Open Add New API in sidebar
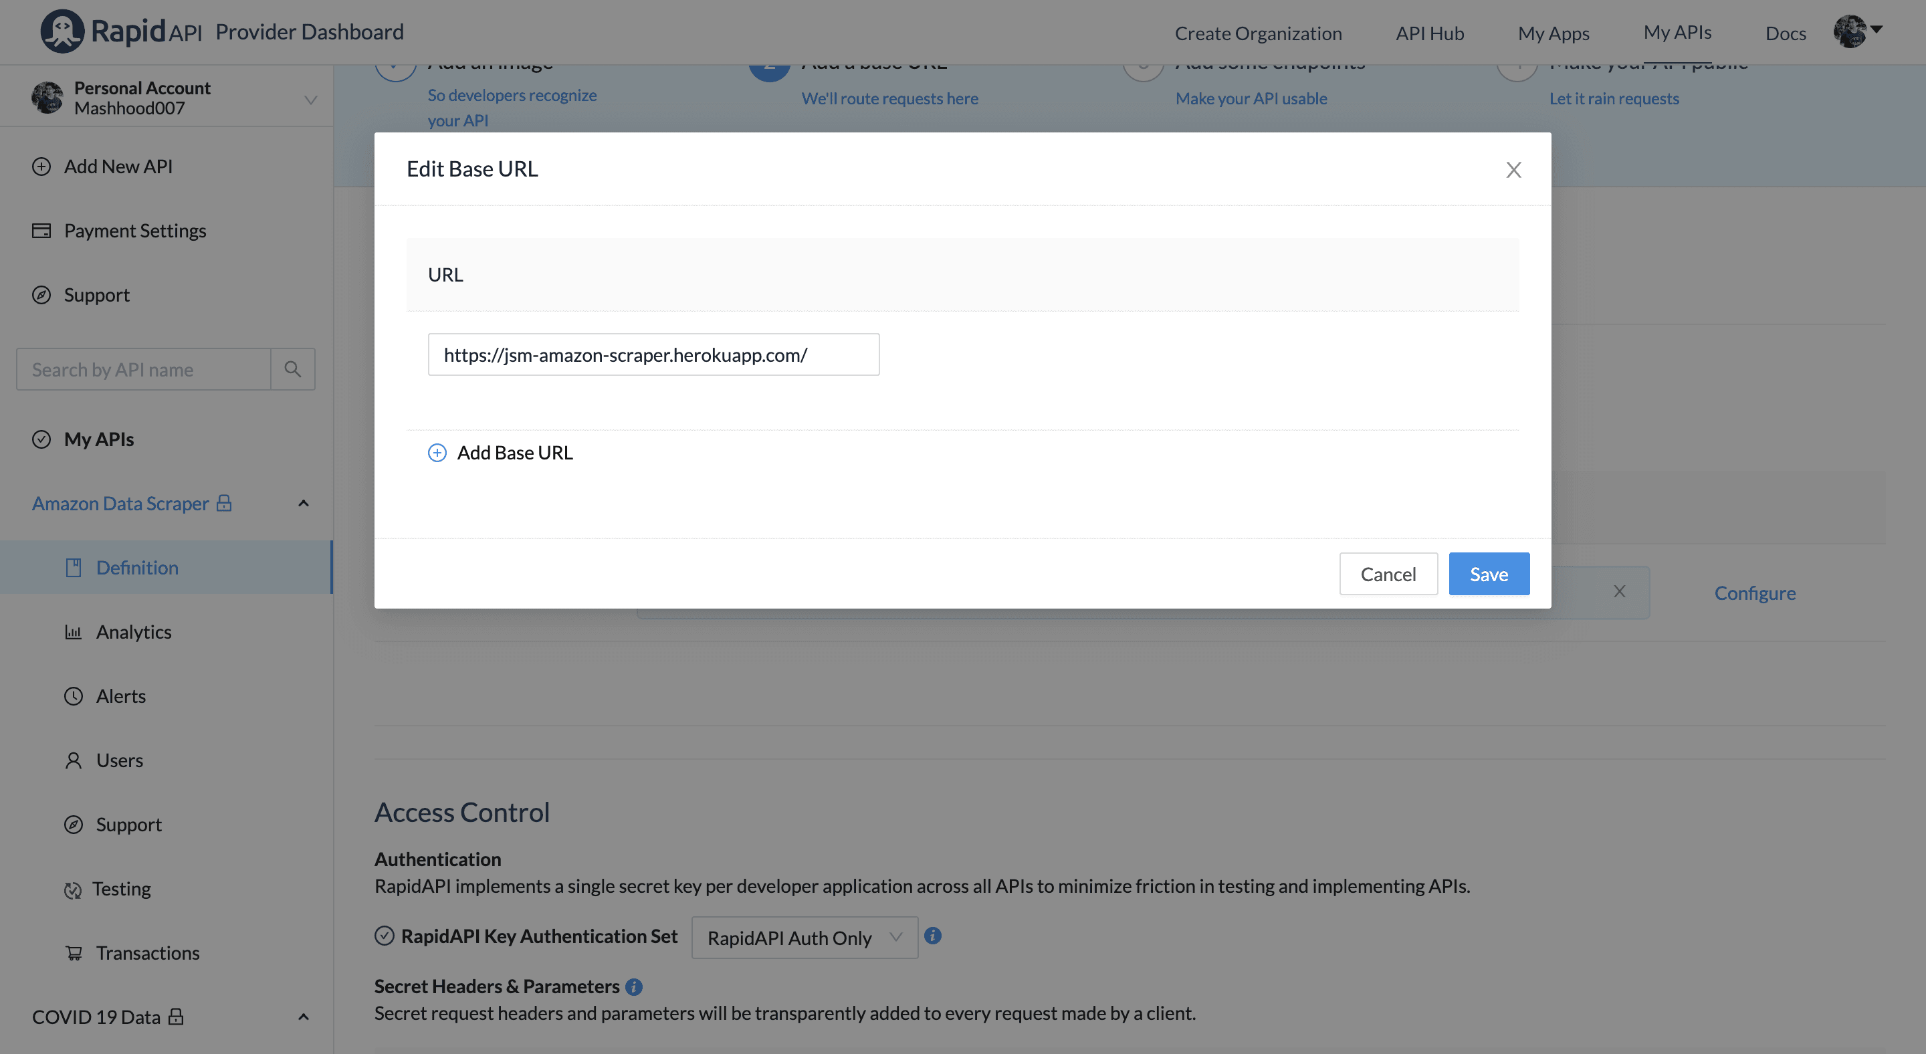 coord(118,166)
